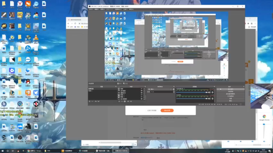Mute the second audio mixer channel
The image size is (273, 153).
coord(210,99)
